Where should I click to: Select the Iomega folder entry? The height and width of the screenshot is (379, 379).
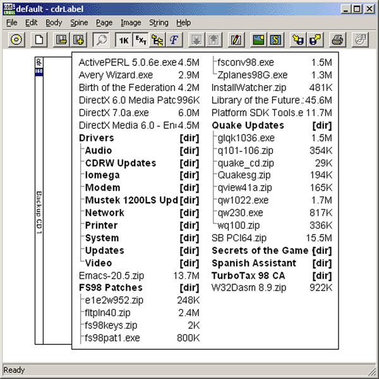pyautogui.click(x=142, y=175)
